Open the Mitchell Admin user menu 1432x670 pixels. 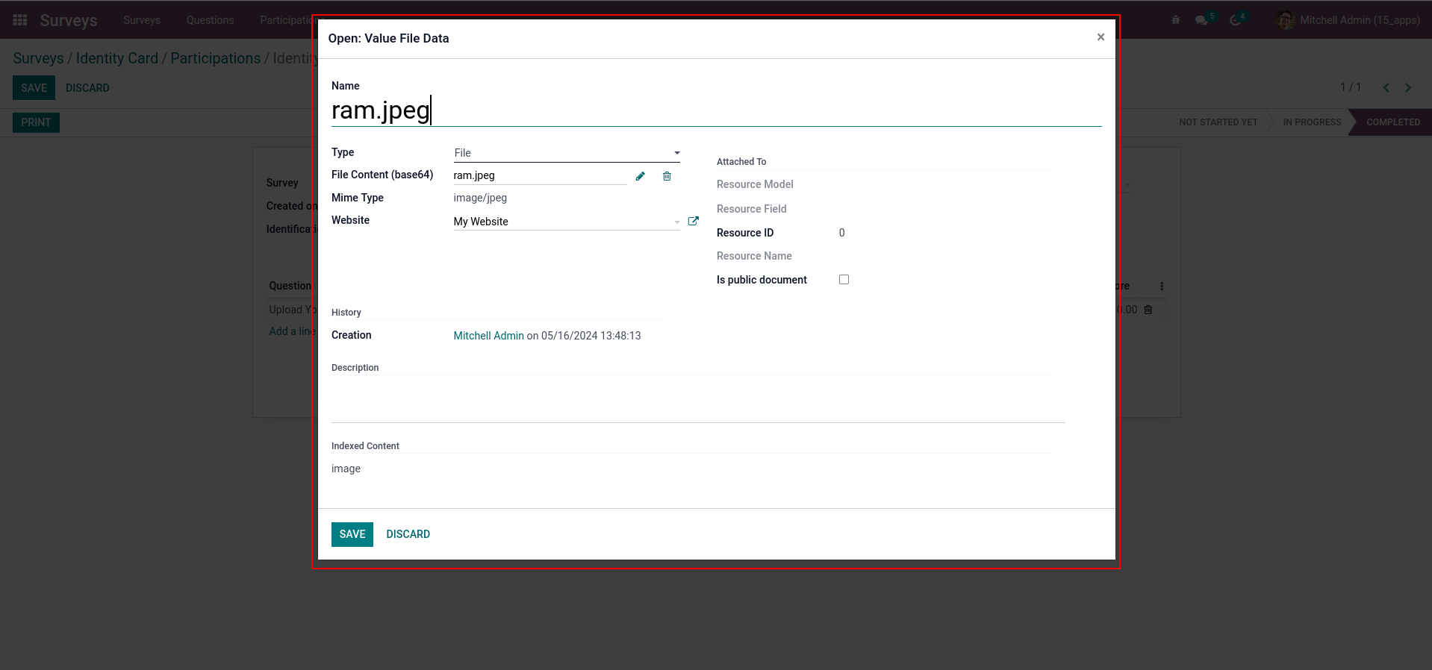pyautogui.click(x=1348, y=20)
